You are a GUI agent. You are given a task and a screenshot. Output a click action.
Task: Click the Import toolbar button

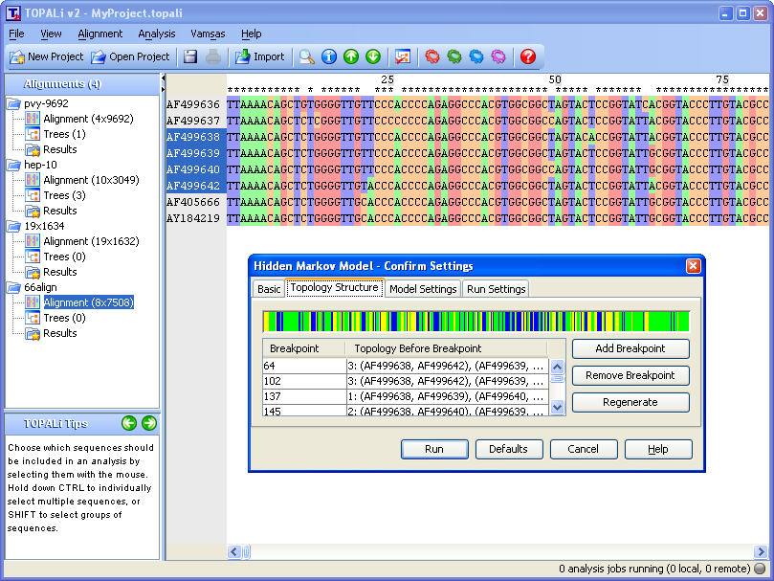[x=260, y=56]
